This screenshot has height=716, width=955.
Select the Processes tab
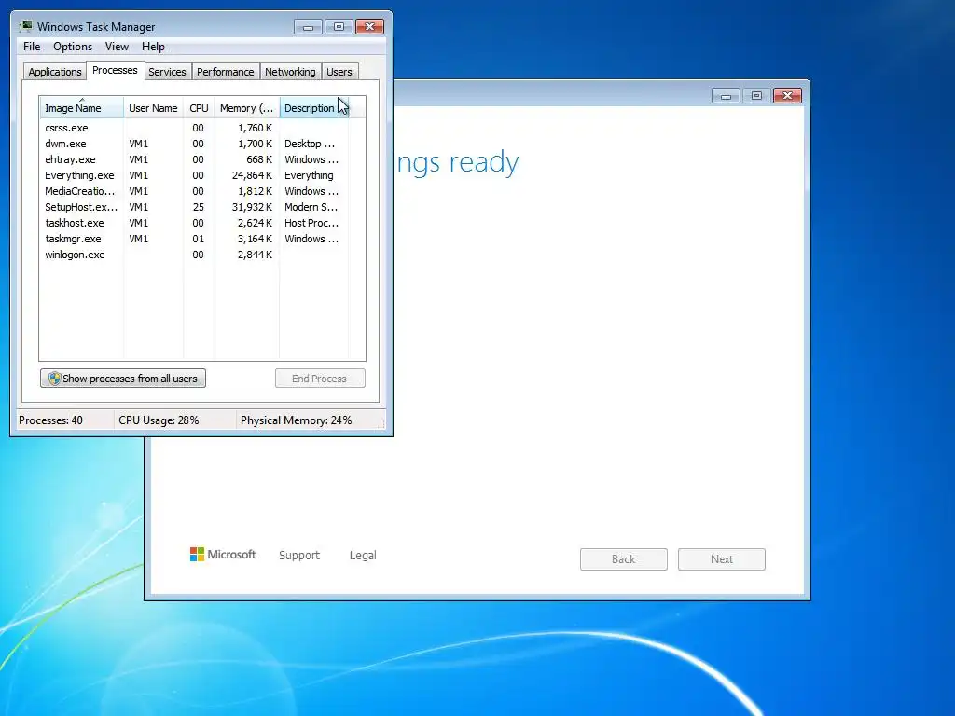click(x=115, y=70)
